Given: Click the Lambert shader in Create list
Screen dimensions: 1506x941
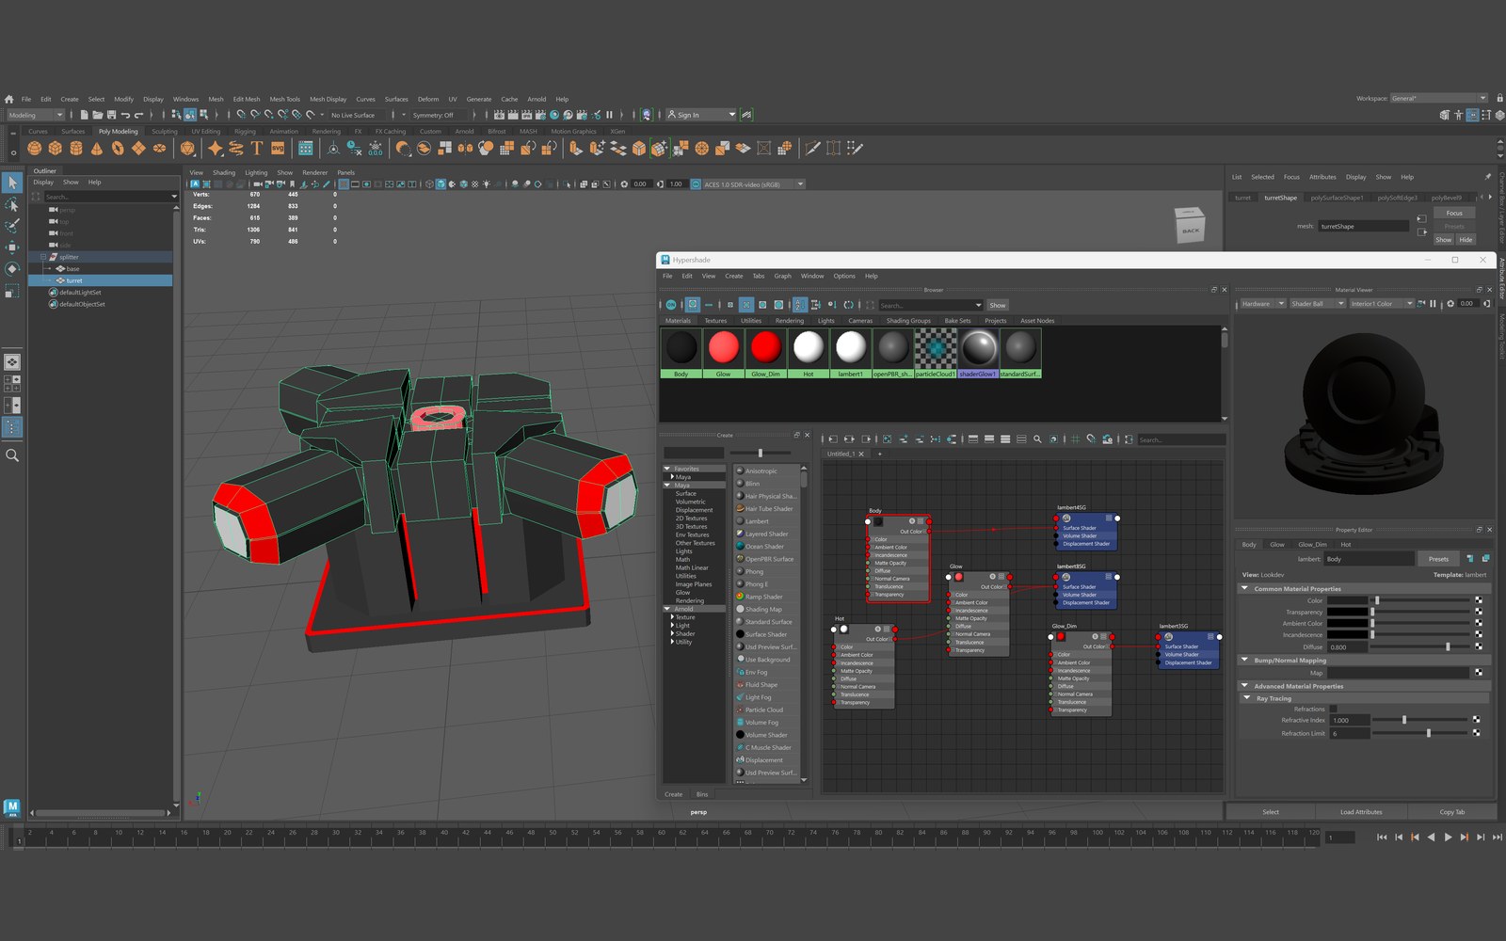Looking at the screenshot, I should 758,521.
